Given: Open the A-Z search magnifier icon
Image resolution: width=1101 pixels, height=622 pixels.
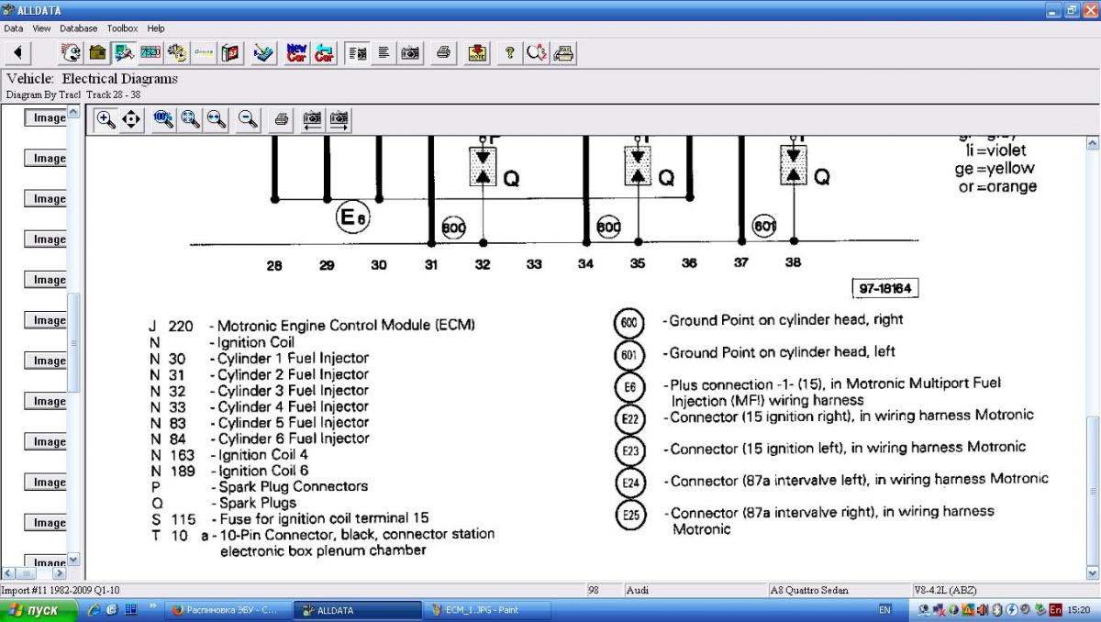Looking at the screenshot, I should [x=537, y=52].
